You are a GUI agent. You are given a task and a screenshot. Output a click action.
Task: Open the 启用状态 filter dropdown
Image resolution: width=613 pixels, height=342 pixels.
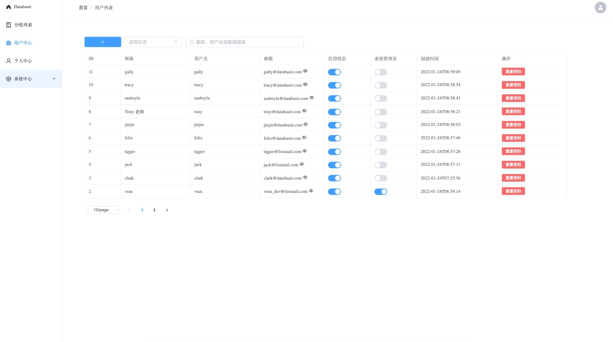click(x=153, y=42)
